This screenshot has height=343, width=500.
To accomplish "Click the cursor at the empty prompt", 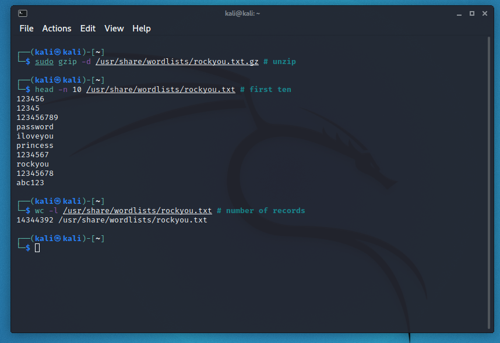I will (37, 247).
